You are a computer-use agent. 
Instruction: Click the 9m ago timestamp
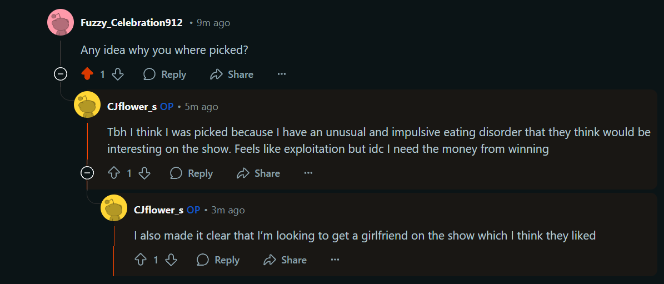point(213,23)
